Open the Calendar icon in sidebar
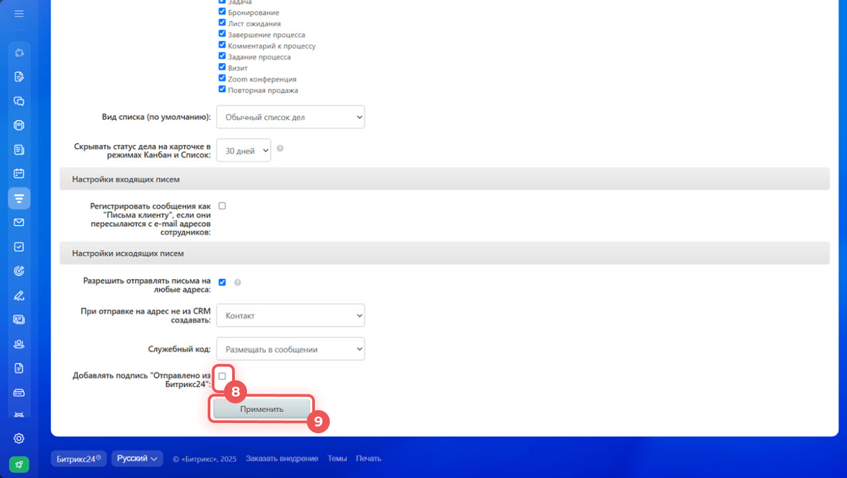 pyautogui.click(x=19, y=174)
